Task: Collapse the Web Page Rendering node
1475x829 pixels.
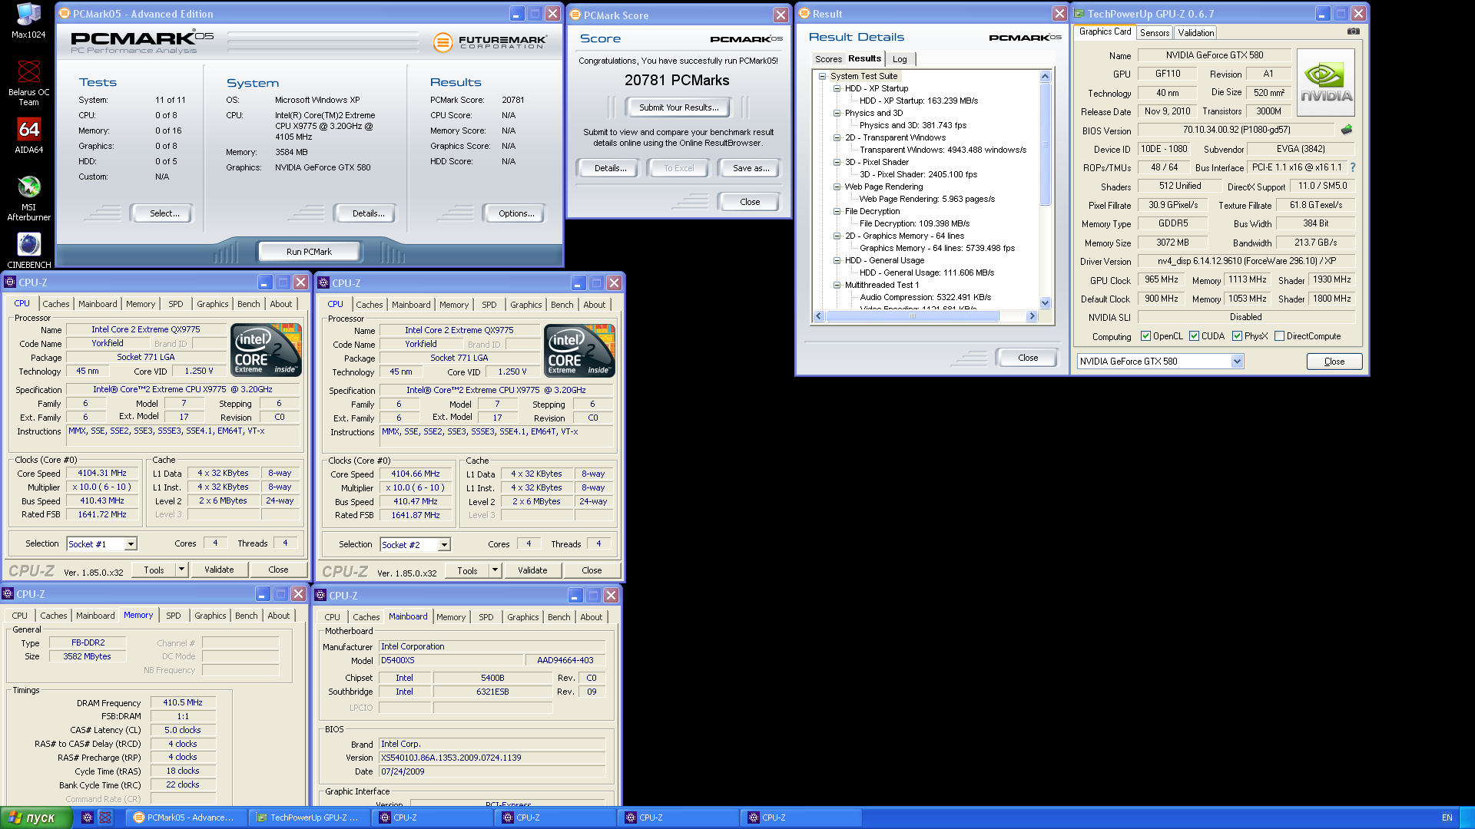Action: 837,187
